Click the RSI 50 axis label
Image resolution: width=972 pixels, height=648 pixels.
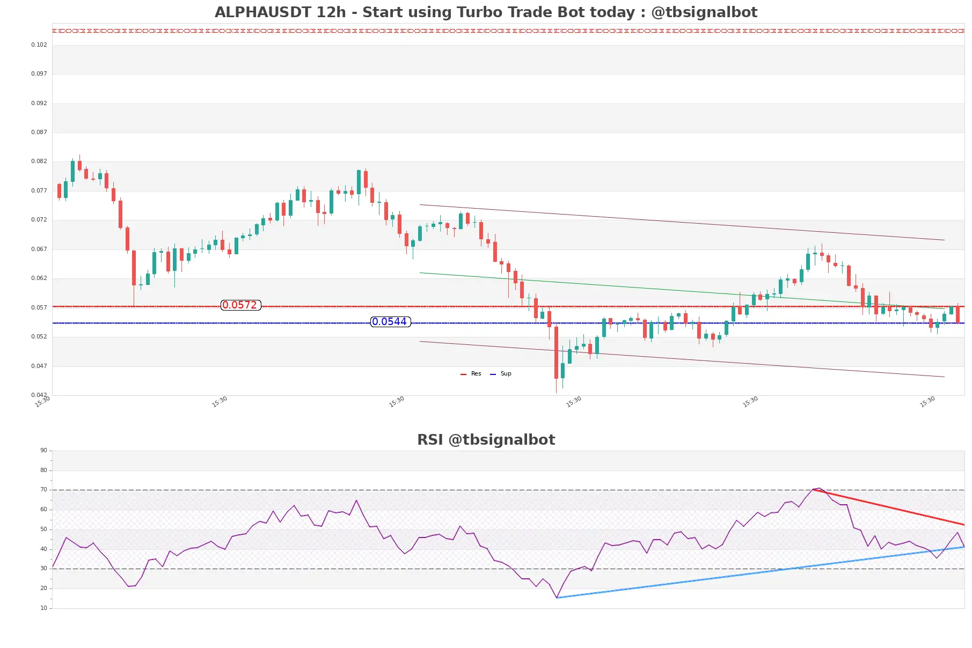(x=43, y=529)
